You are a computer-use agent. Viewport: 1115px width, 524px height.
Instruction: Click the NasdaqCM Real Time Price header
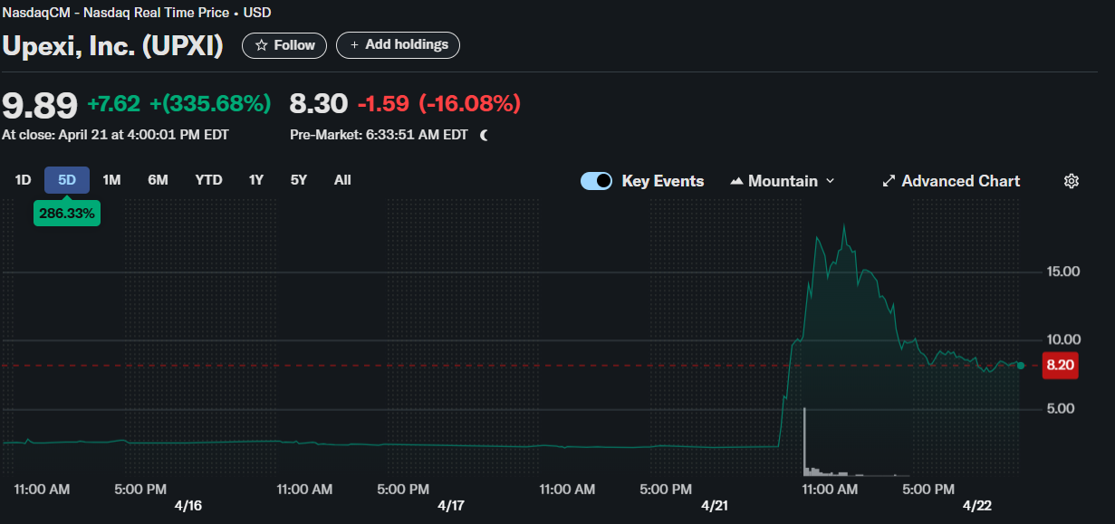pyautogui.click(x=136, y=13)
